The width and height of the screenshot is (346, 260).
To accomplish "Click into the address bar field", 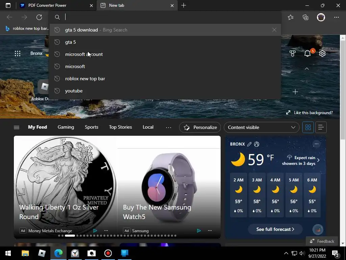I will [x=165, y=17].
